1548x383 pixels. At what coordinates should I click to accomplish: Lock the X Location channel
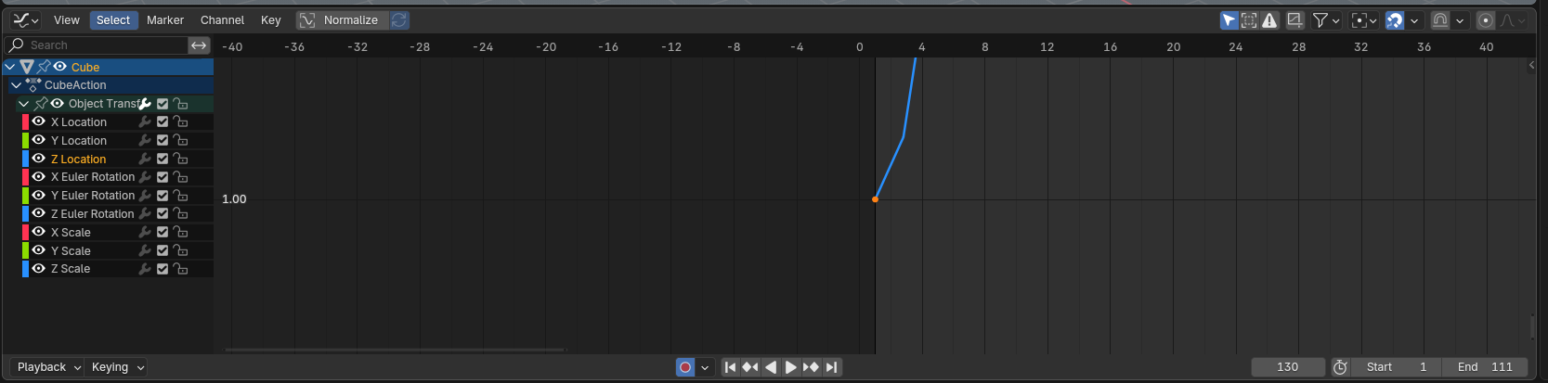[x=180, y=121]
